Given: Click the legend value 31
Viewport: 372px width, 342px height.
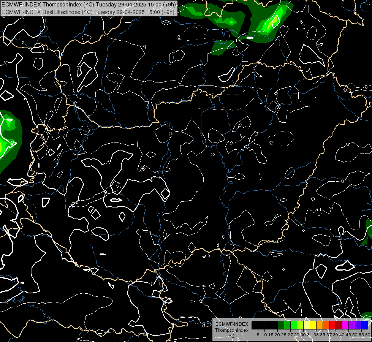Looking at the screenshot, I should pos(310,335).
